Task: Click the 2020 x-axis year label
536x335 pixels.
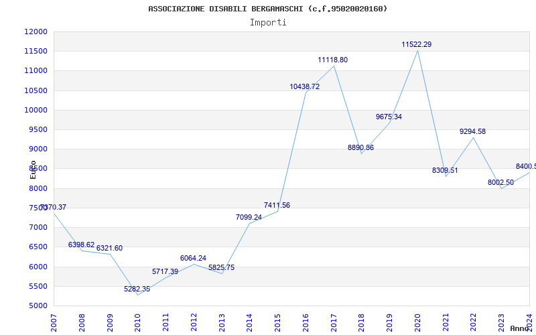Action: (x=417, y=323)
